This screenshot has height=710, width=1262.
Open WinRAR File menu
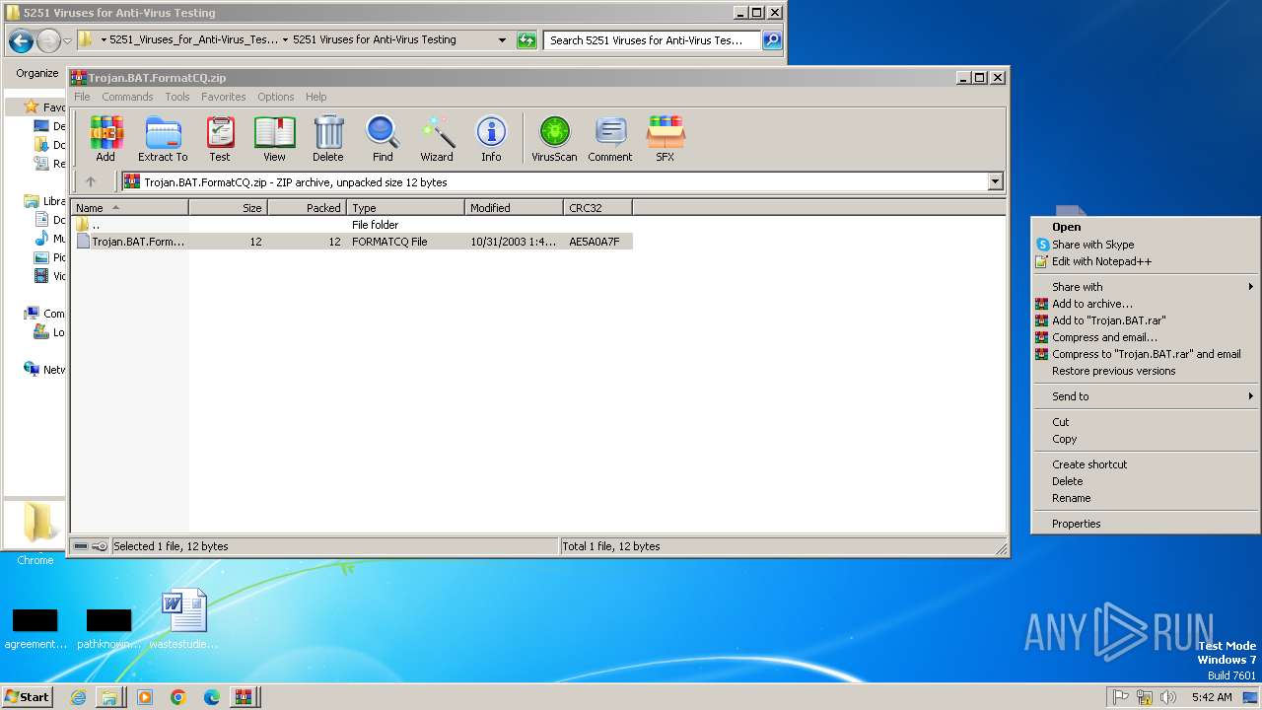[82, 97]
